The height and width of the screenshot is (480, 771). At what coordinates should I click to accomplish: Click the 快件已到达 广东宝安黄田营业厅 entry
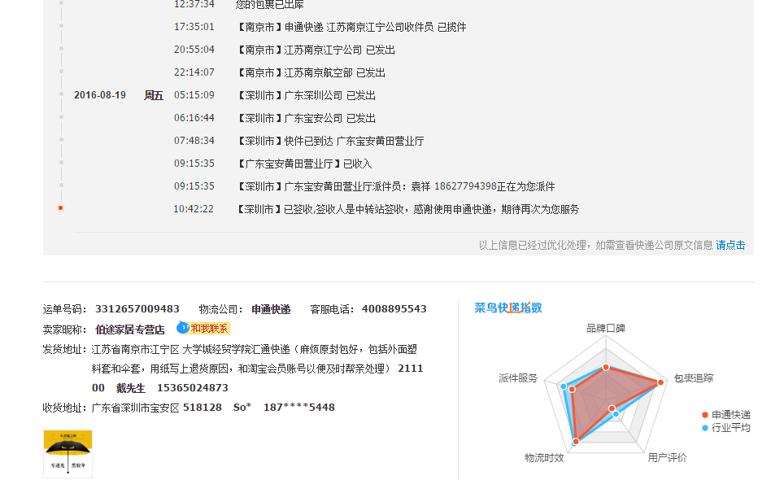(x=330, y=141)
